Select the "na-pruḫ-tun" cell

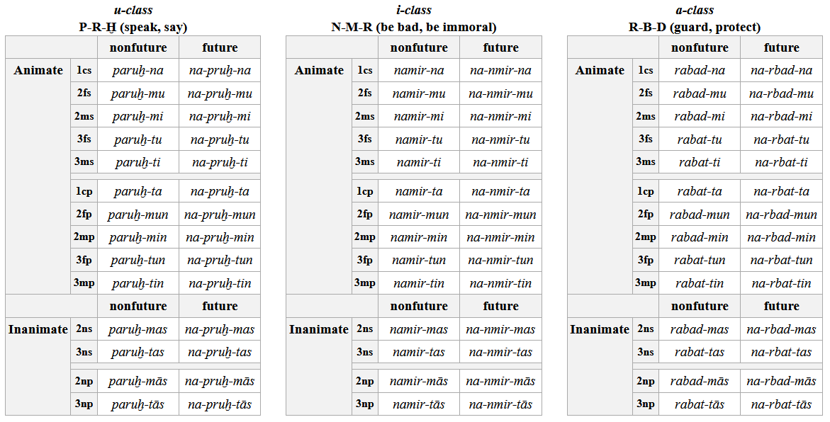pos(220,260)
